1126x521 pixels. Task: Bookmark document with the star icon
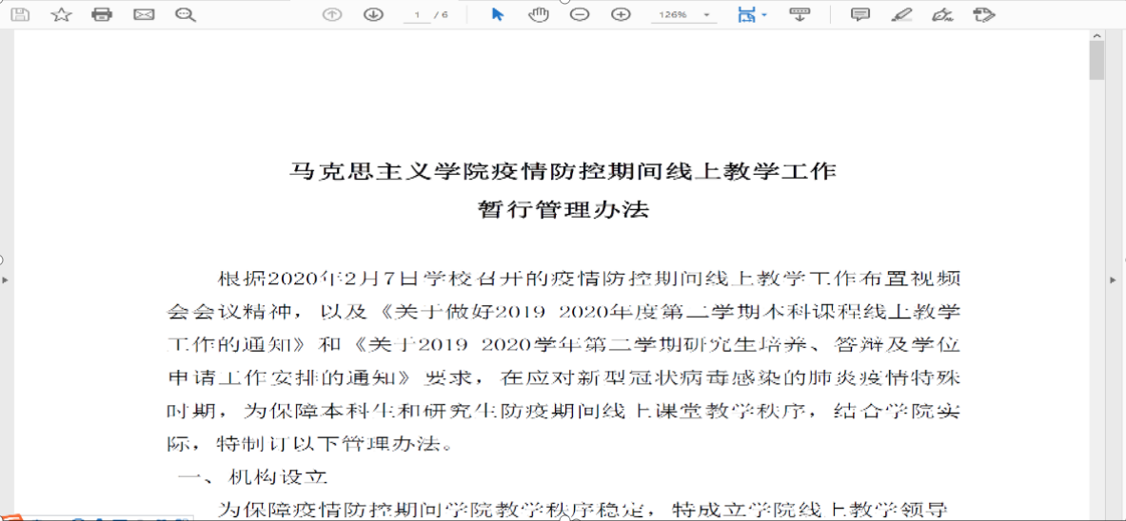61,14
